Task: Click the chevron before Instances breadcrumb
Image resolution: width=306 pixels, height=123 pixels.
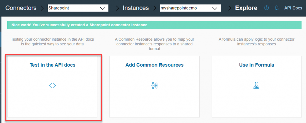Action: [x=117, y=8]
